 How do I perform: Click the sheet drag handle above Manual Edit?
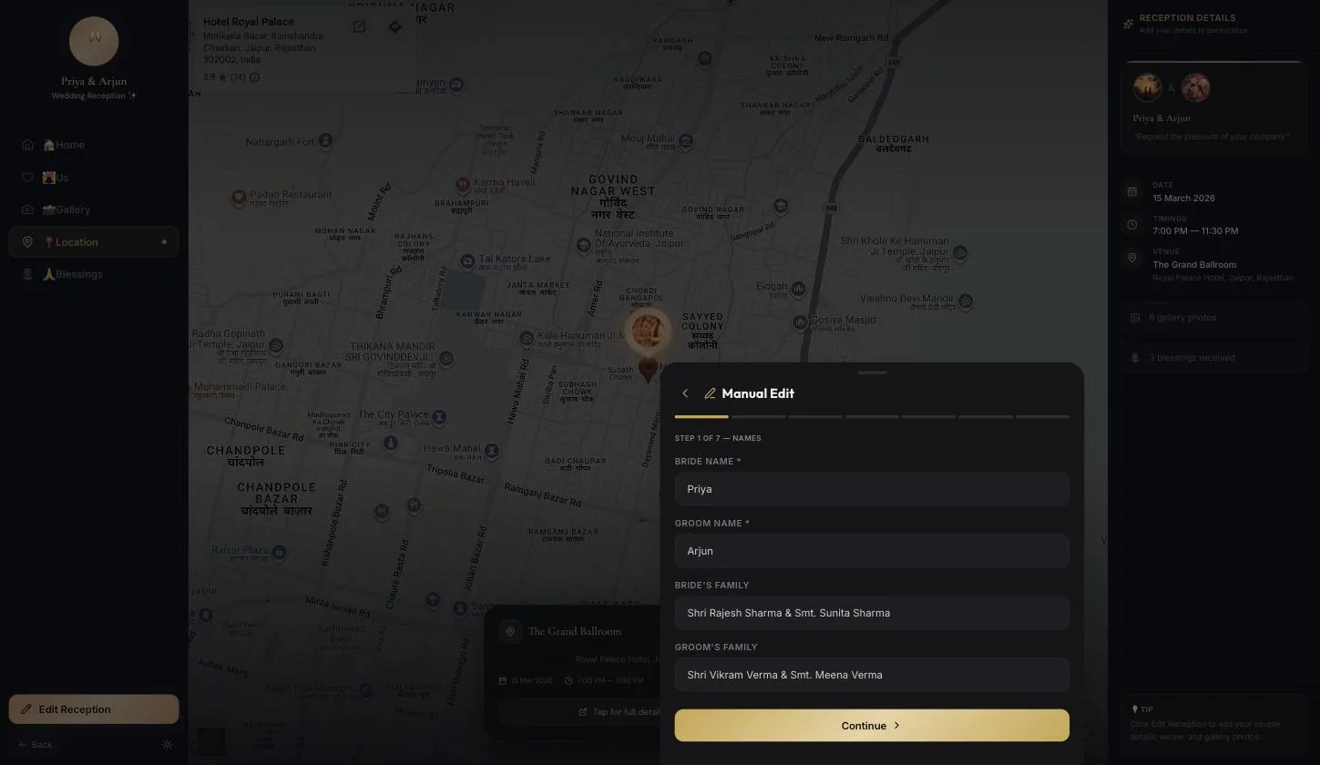click(x=872, y=372)
